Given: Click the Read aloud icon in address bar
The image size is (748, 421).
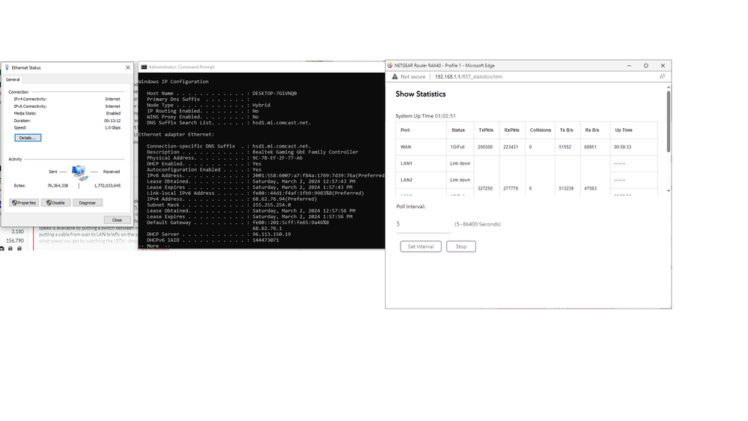Looking at the screenshot, I should [x=662, y=76].
